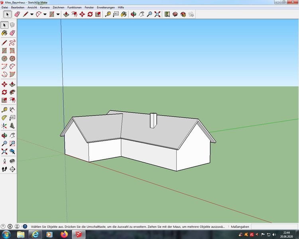
Task: Open the Extension Warehouse icon
Action: pos(183,14)
